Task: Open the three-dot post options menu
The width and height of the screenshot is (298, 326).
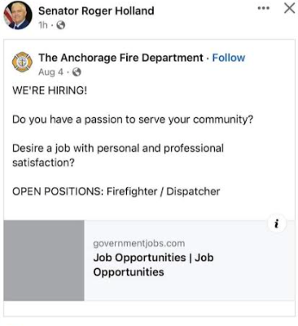Action: tap(264, 8)
